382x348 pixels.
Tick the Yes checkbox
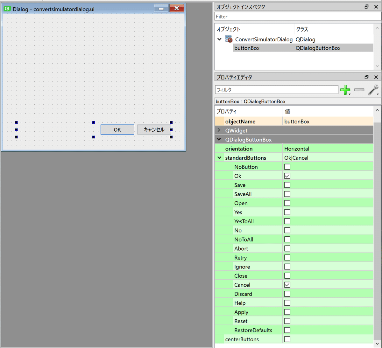[287, 212]
